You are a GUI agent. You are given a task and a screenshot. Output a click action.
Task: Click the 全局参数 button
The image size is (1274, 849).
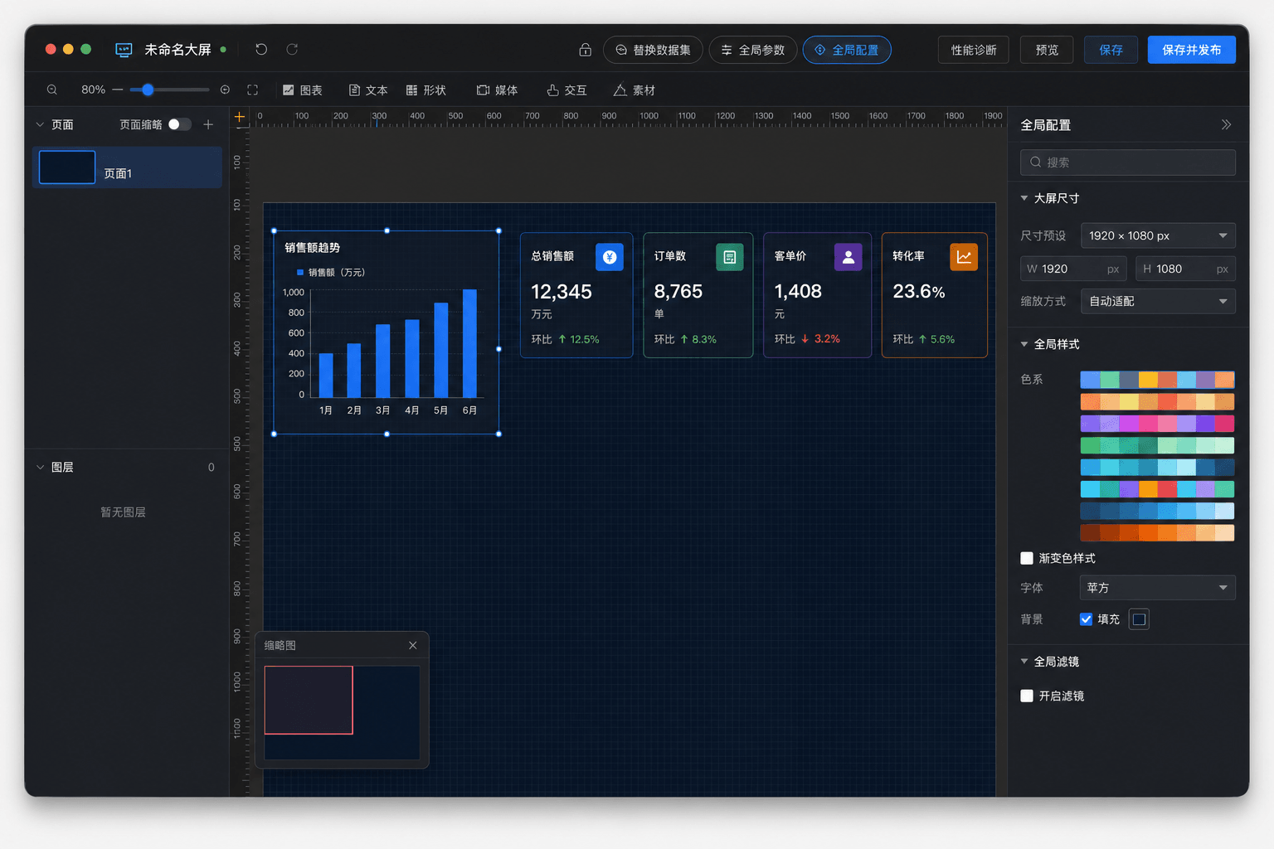point(753,50)
